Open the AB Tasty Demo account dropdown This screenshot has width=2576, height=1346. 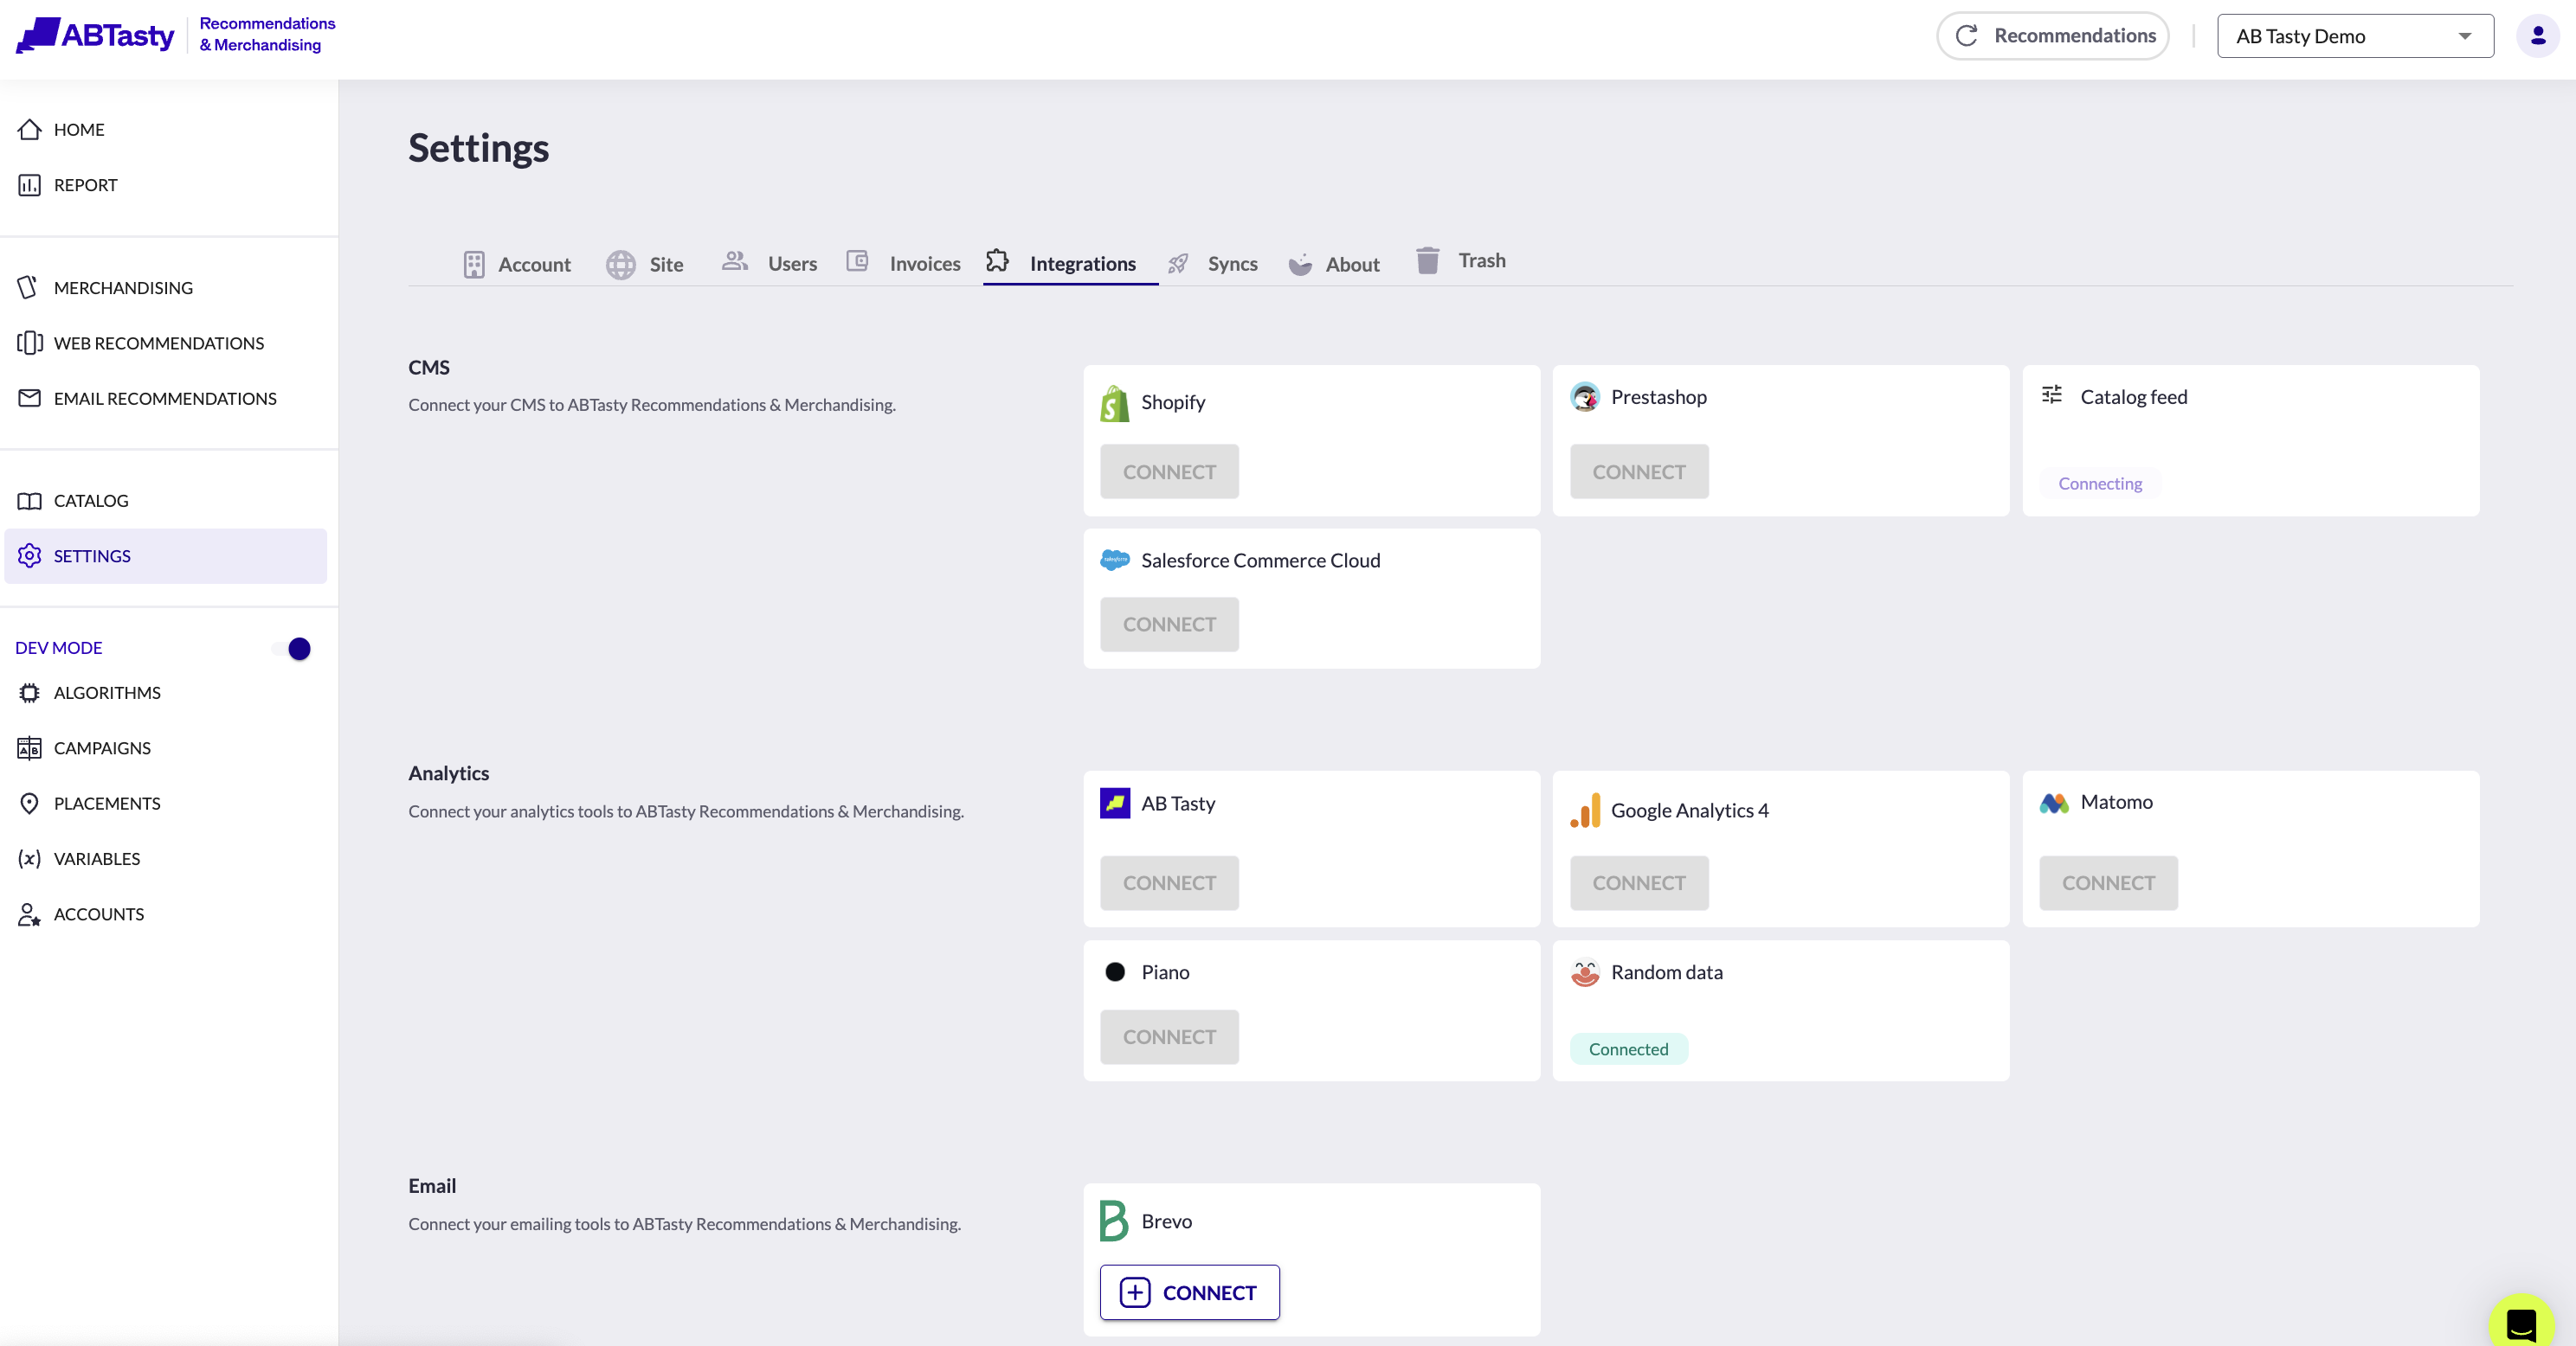tap(2354, 36)
